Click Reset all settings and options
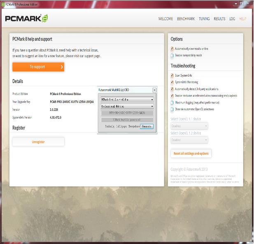 click(191, 153)
